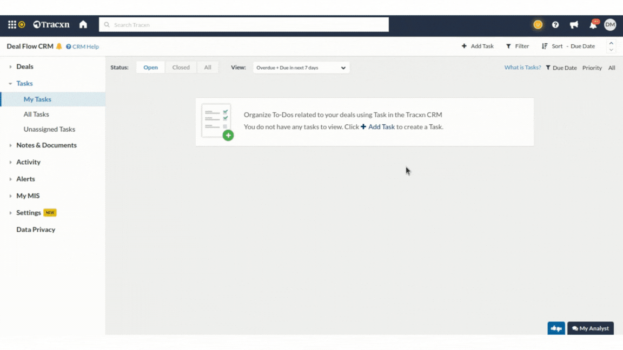
Task: Click the thumbs up/down feedback icon
Action: [556, 328]
